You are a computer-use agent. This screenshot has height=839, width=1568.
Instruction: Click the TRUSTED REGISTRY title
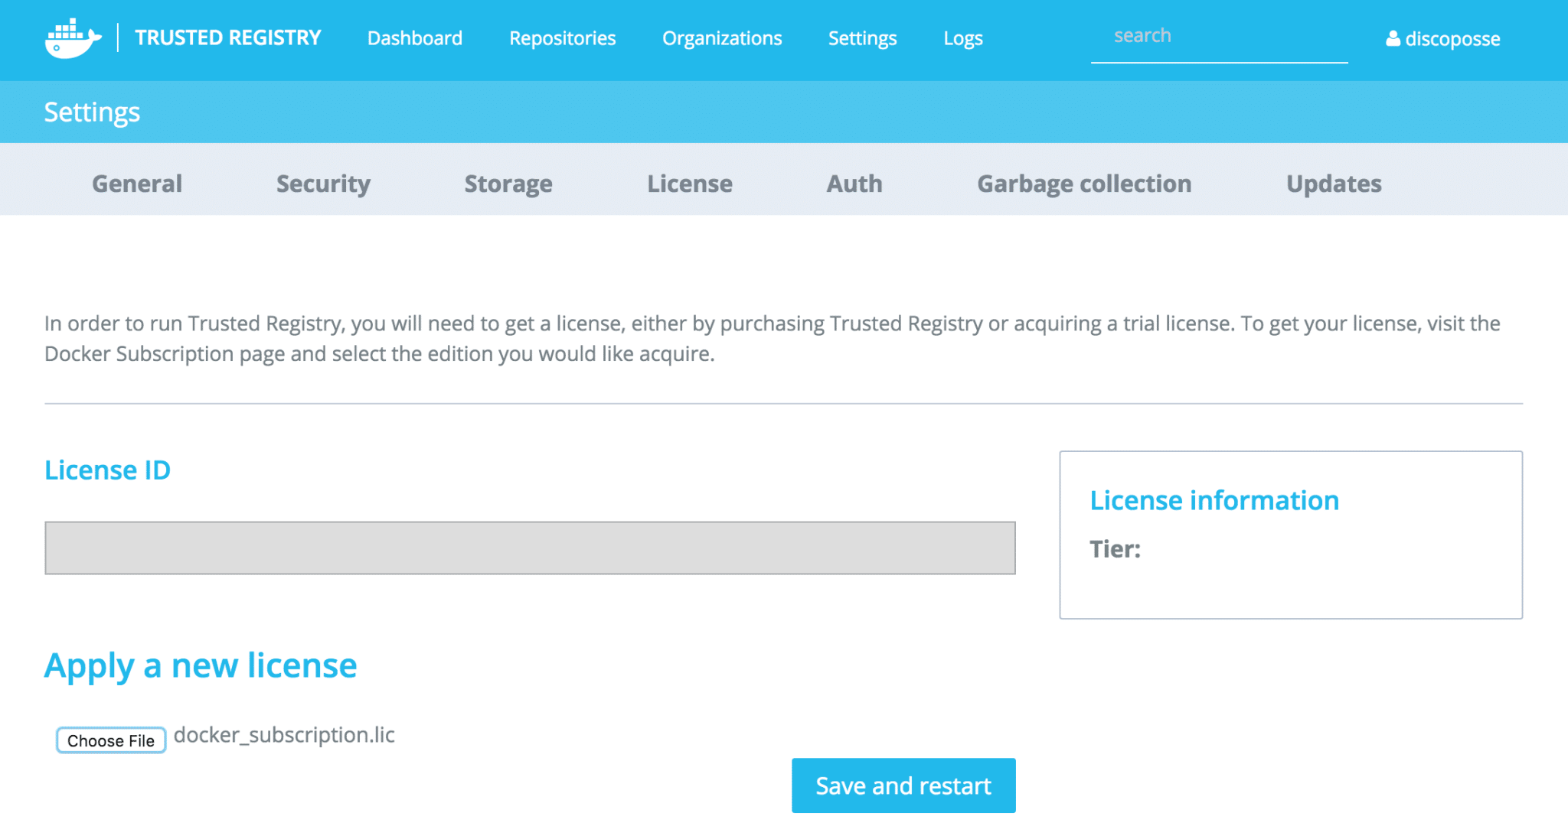coord(227,38)
